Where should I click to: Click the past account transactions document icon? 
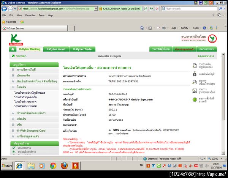[195, 66]
